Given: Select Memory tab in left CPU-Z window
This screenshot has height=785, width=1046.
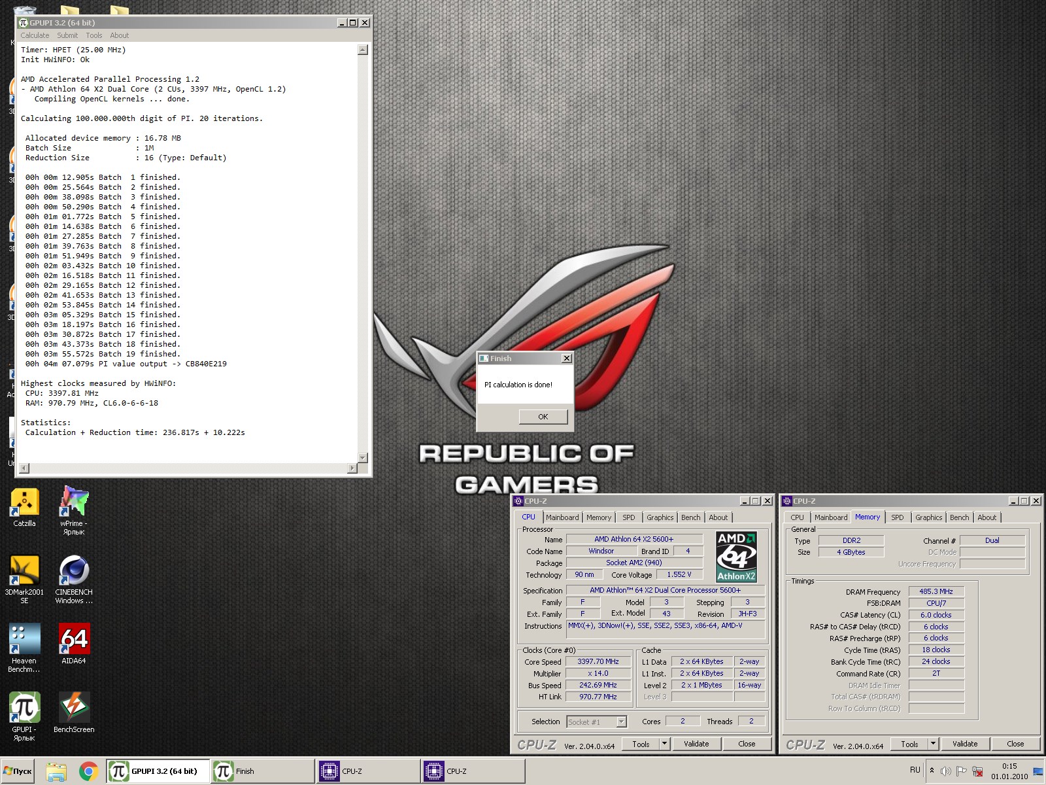Looking at the screenshot, I should [599, 517].
